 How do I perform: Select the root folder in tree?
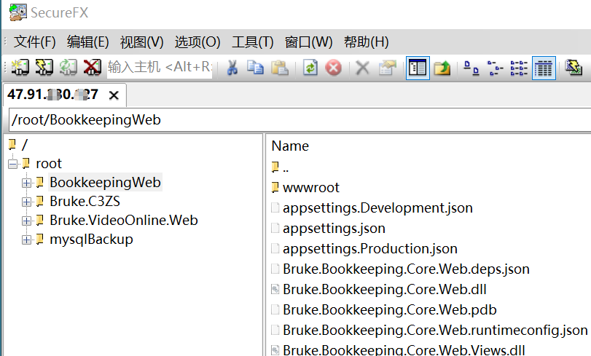(x=49, y=164)
